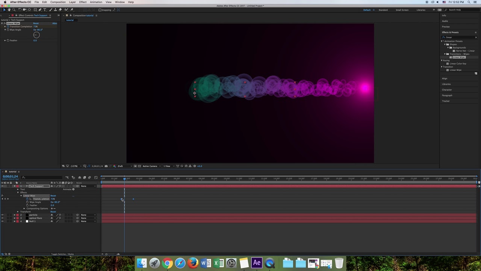Image resolution: width=481 pixels, height=271 pixels.
Task: Select the Eraser tool
Action: (x=61, y=10)
